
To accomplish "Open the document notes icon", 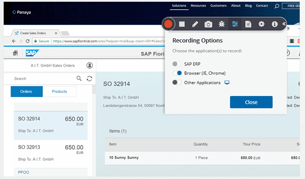I will tap(248, 24).
